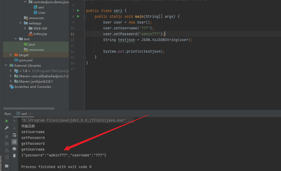
Task: Clear console with trash icon
Action: [x=14, y=156]
